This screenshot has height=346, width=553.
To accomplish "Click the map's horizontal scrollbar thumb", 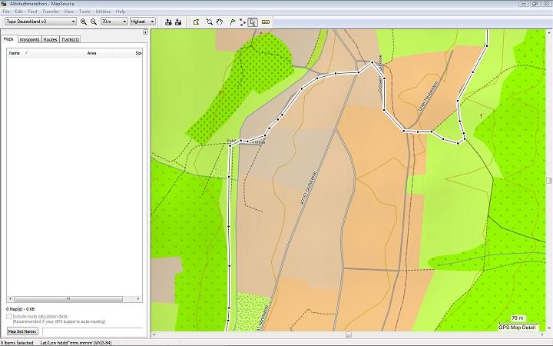I will click(348, 334).
